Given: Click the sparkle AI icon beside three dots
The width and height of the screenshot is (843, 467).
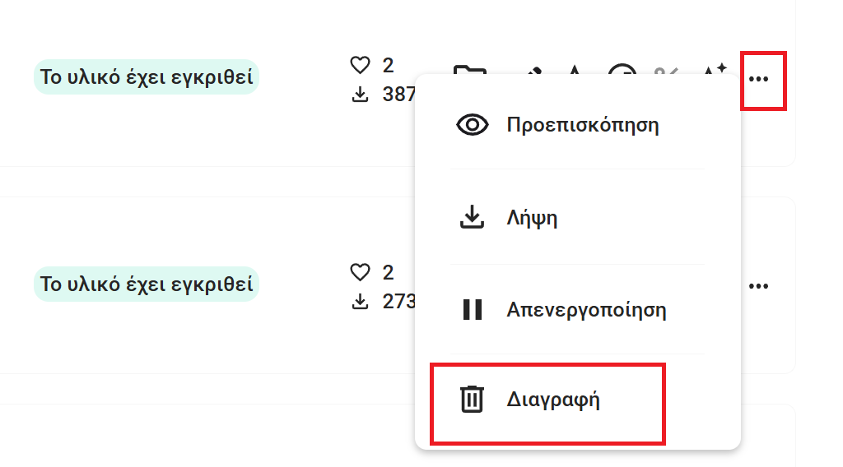Looking at the screenshot, I should point(715,69).
